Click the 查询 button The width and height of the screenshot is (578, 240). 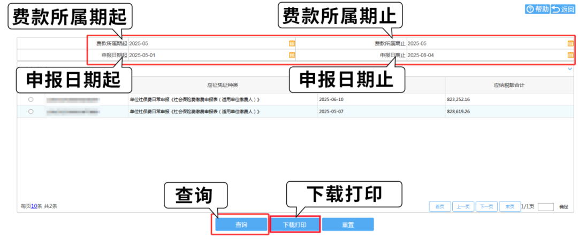[241, 225]
